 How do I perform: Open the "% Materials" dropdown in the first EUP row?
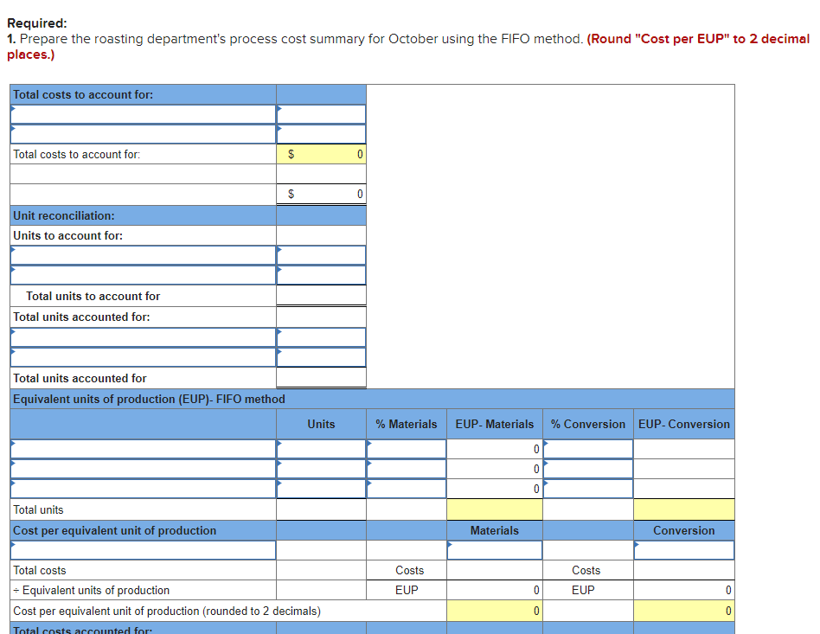[x=406, y=449]
